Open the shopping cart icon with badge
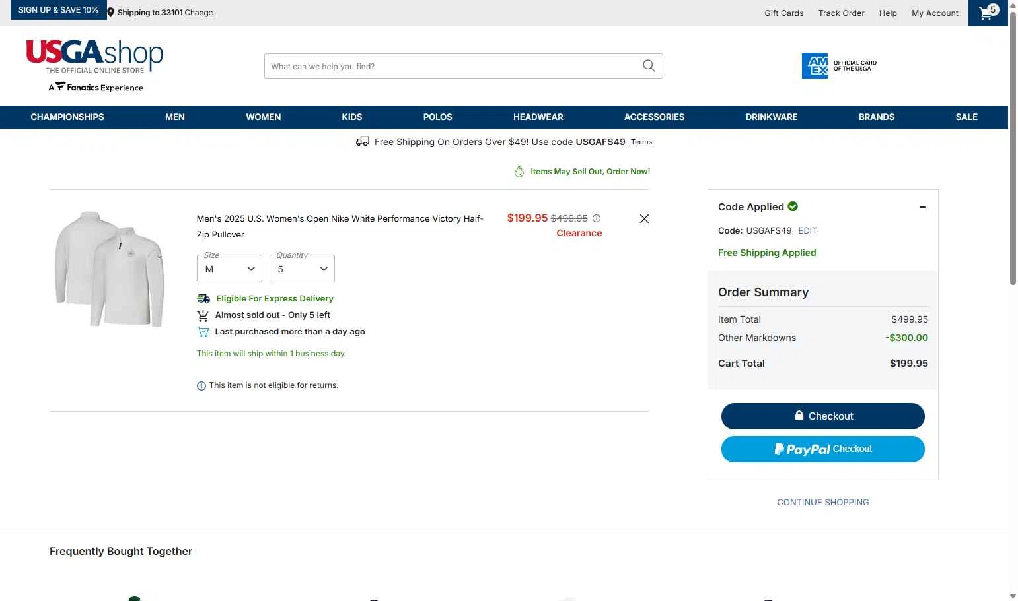Screen dimensions: 1018x601 [x=988, y=13]
